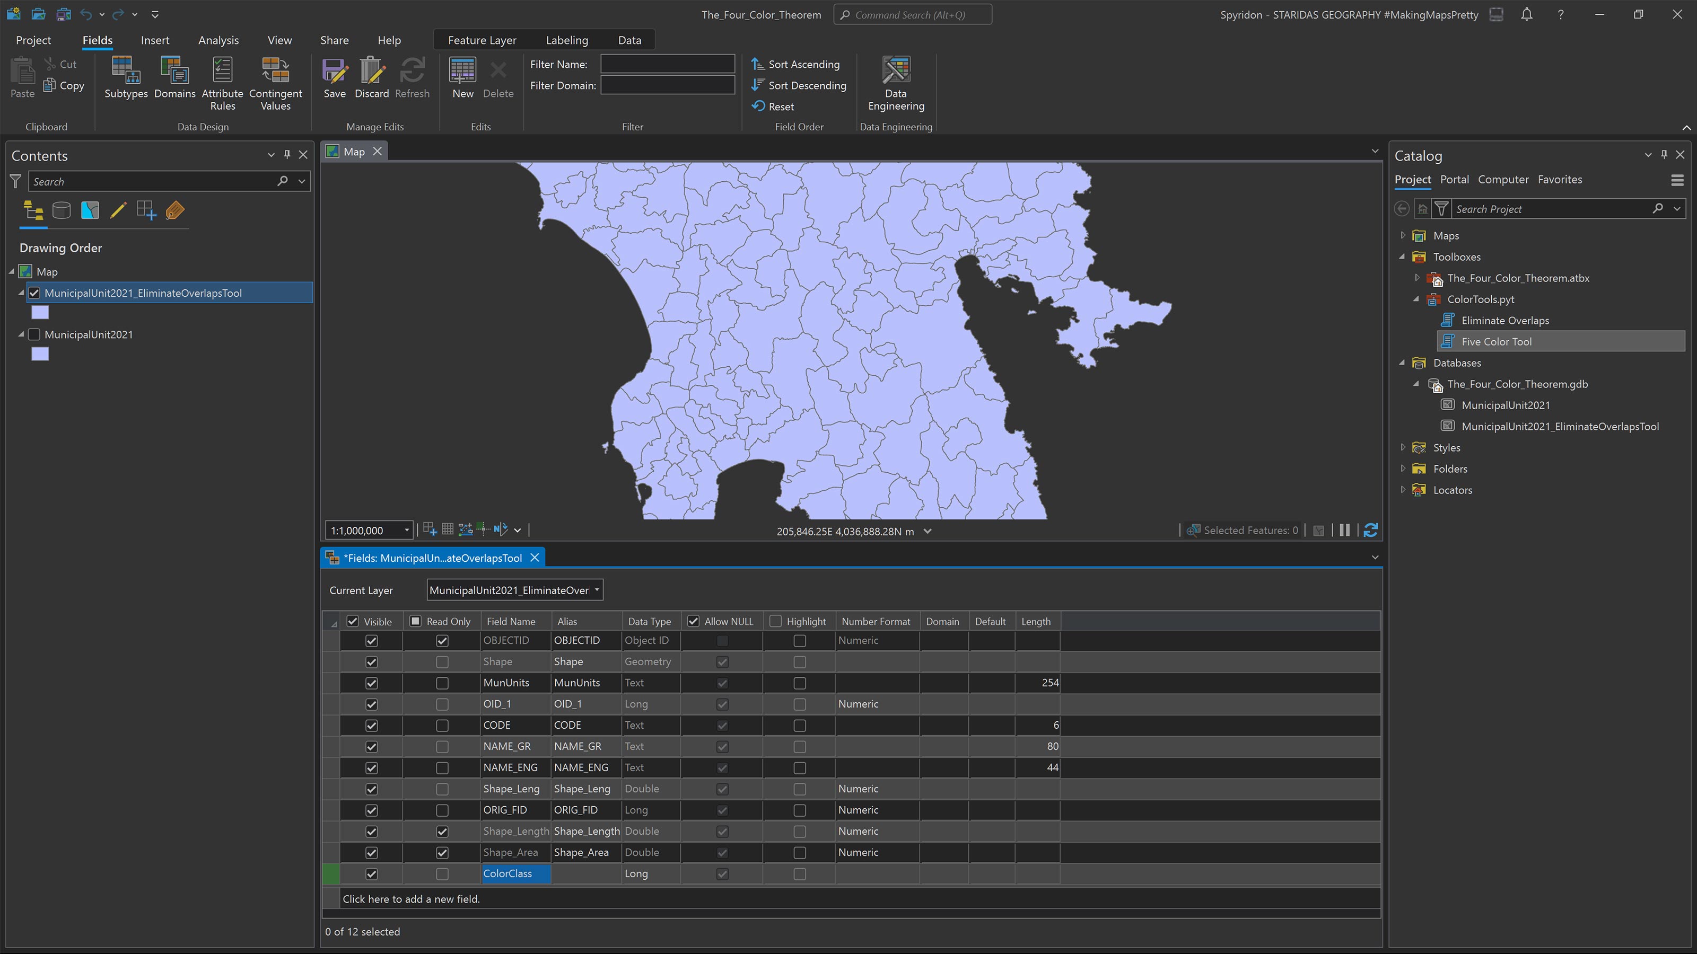Expand the Styles node in Catalog
The width and height of the screenshot is (1697, 954).
tap(1403, 448)
